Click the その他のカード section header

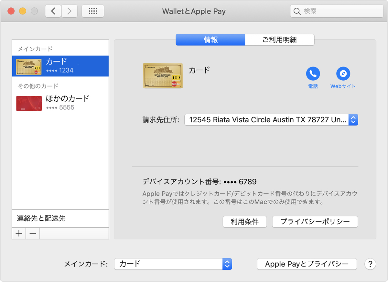click(38, 86)
